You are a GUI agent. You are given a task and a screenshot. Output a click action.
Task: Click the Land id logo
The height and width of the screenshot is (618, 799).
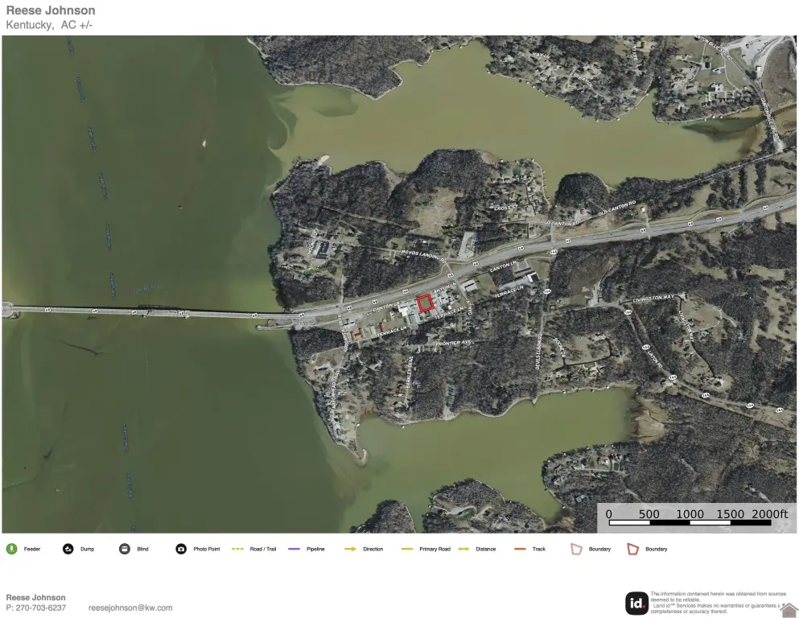point(636,603)
